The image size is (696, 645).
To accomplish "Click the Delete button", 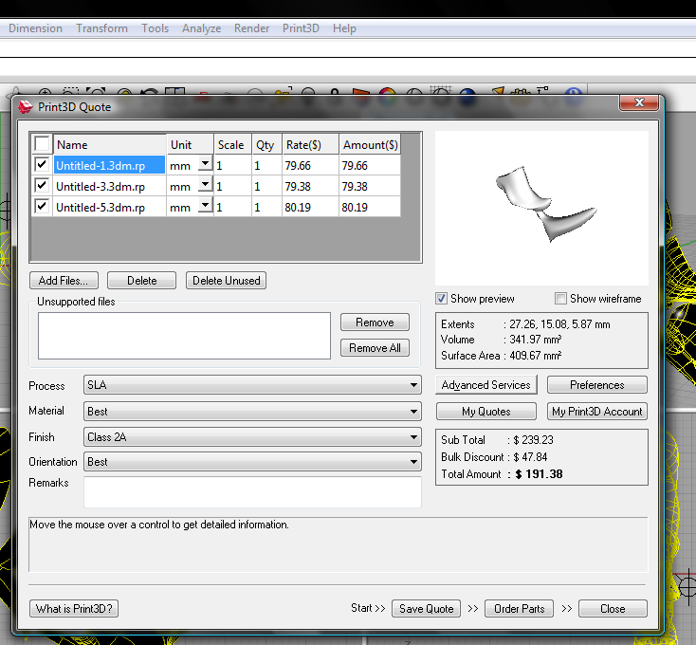I will (141, 281).
